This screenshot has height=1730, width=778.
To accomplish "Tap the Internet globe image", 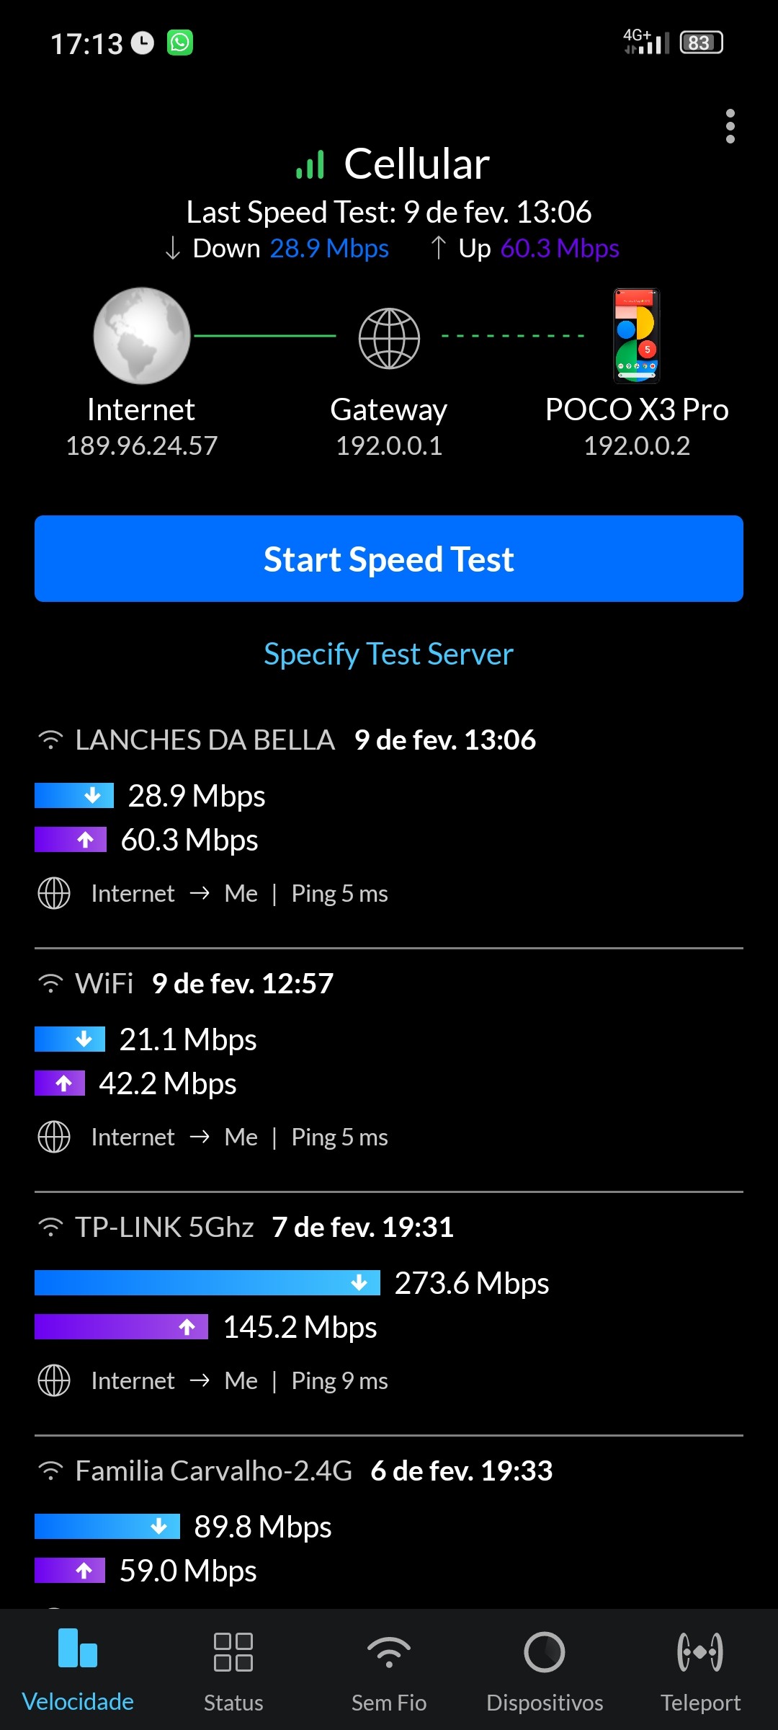I will click(x=142, y=336).
